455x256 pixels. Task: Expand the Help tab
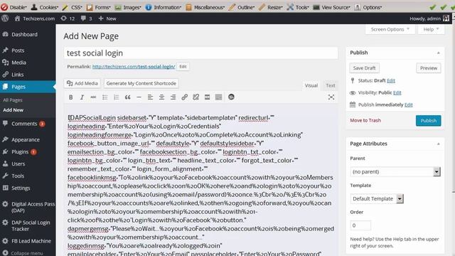[431, 29]
